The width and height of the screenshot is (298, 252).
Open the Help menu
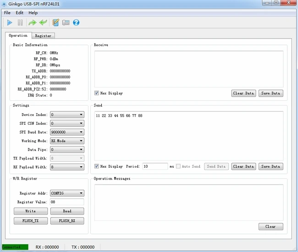point(33,13)
